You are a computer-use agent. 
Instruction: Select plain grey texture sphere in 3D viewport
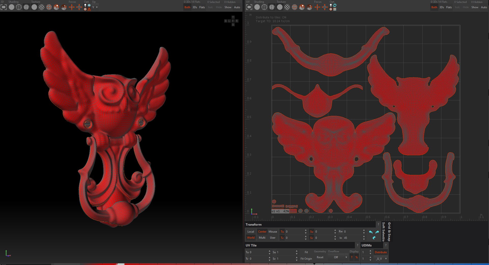tap(34, 7)
